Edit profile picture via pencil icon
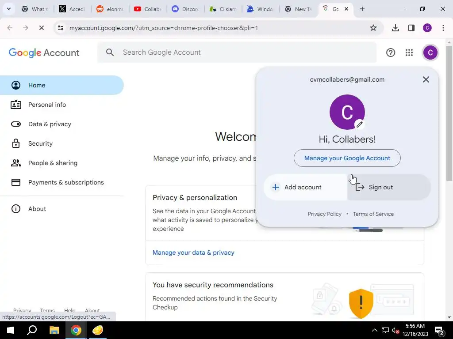Viewport: 453px width, 339px height. (x=359, y=124)
